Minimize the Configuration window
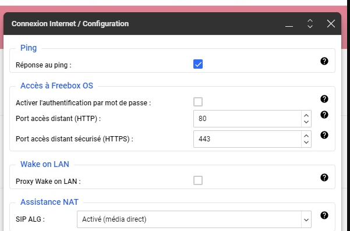350x231 pixels. coord(289,24)
